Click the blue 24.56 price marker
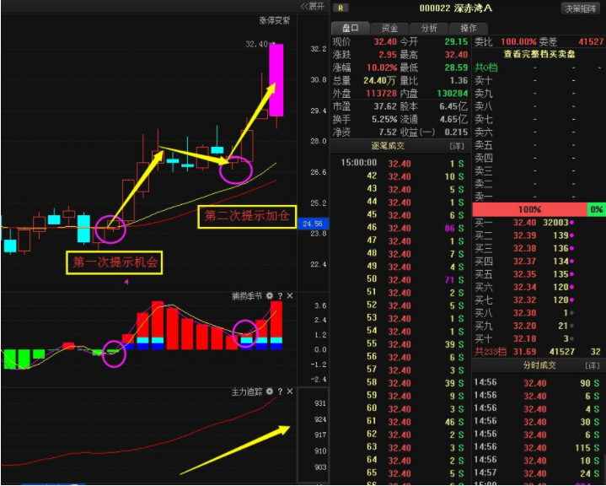The height and width of the screenshot is (486, 606). [x=313, y=224]
